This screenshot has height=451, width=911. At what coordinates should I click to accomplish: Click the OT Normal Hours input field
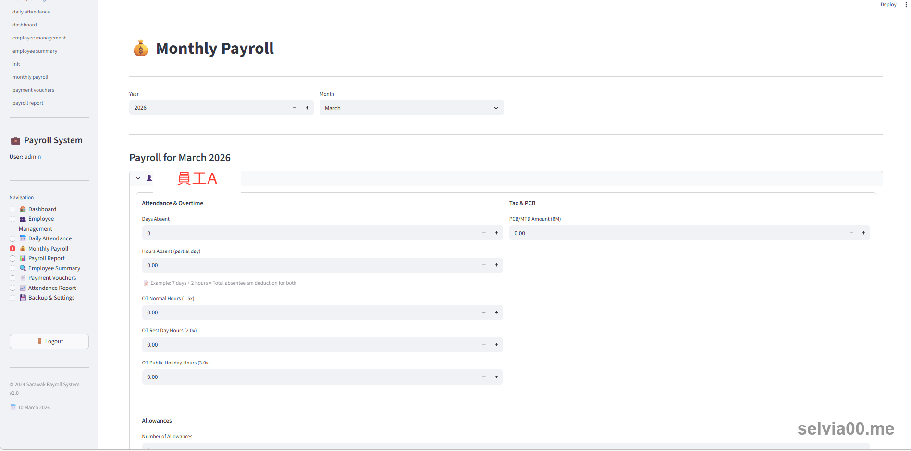coord(310,313)
